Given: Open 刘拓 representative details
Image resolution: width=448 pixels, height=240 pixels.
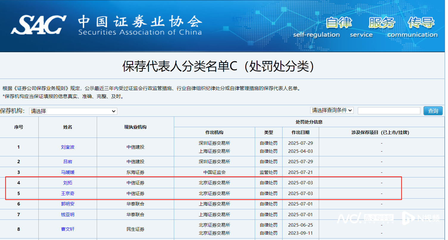Looking at the screenshot, I should 68,183.
